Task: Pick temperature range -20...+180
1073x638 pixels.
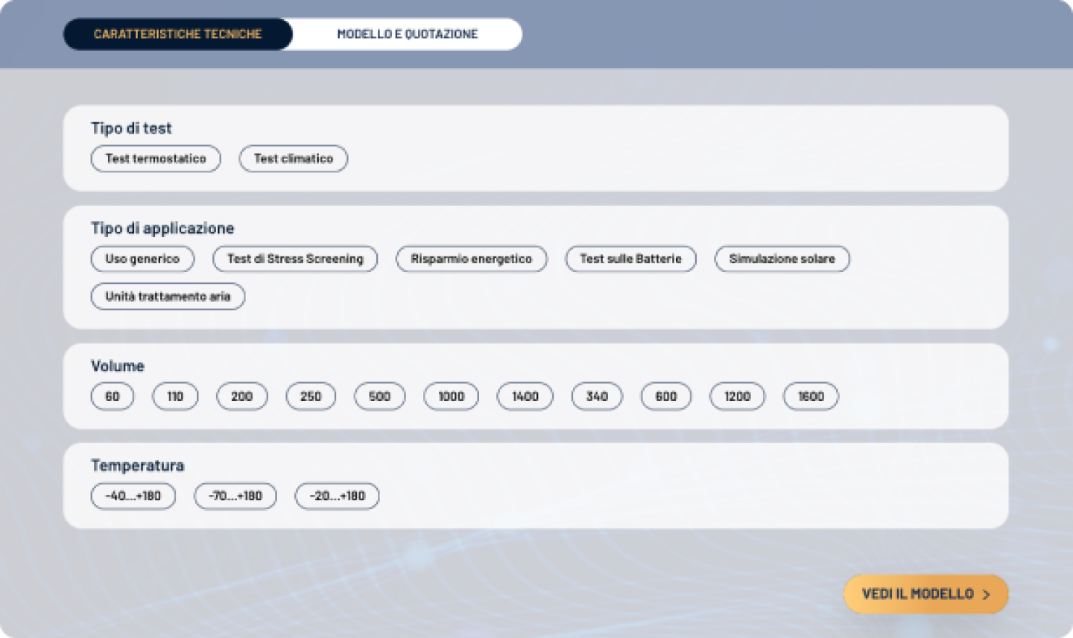Action: 337,496
